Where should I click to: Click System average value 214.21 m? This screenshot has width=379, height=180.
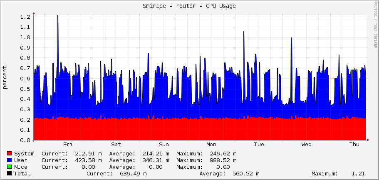pos(156,154)
